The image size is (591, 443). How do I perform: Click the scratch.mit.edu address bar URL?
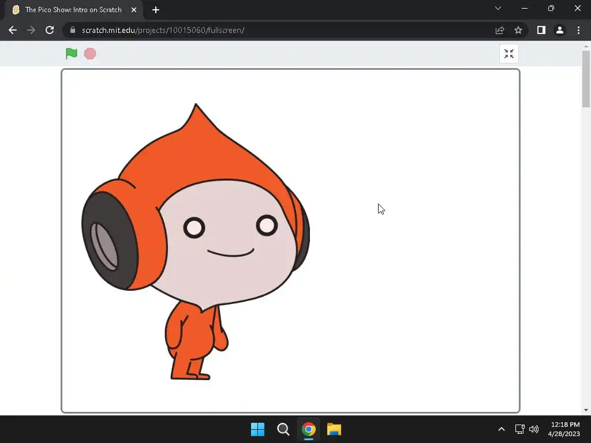[163, 30]
